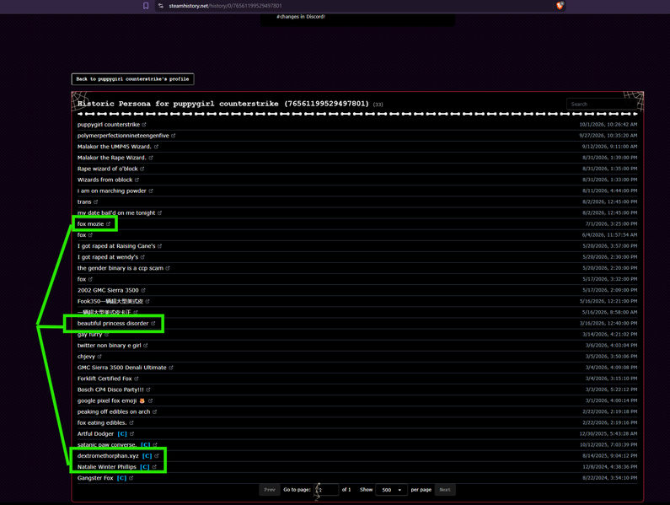Viewport: 670px width, 505px height.
Task: Select the Malakor the UMP45 Wizard. entry
Action: pos(114,147)
